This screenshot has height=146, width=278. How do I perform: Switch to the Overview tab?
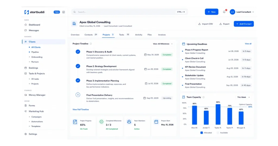(x=75, y=35)
